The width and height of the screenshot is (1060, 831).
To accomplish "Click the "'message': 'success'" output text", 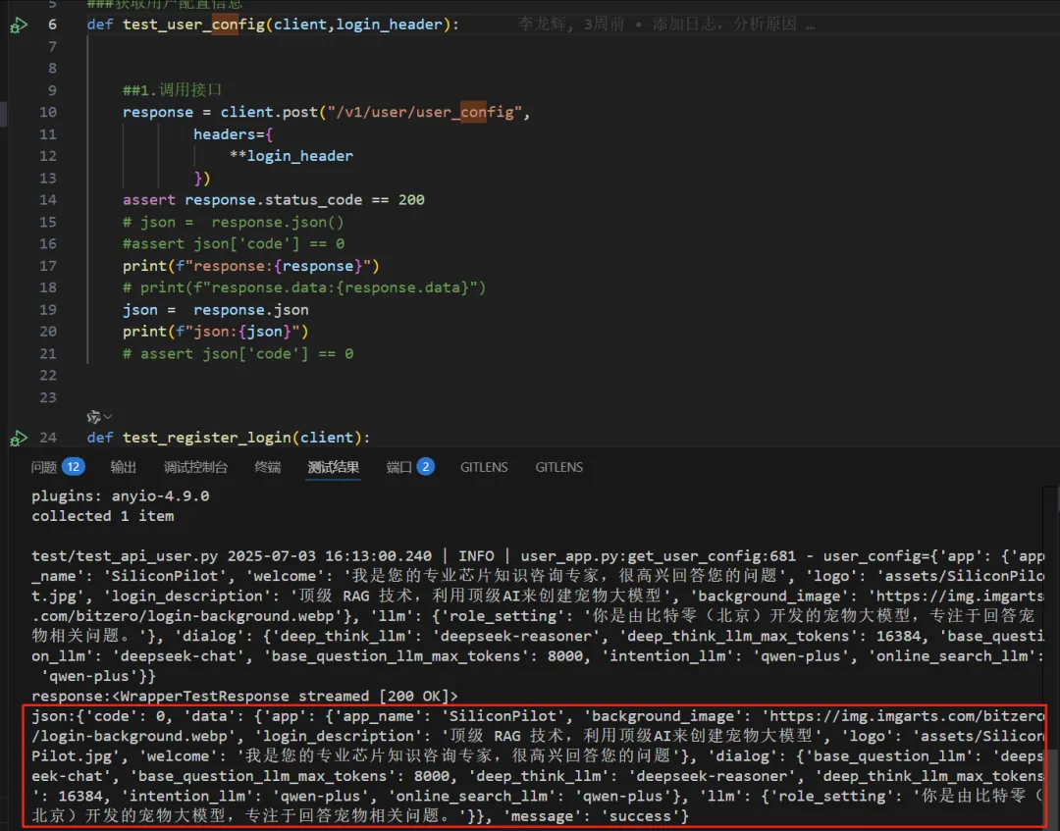I will tap(592, 816).
